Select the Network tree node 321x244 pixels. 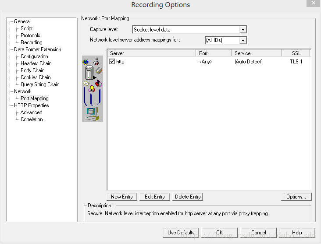pos(23,91)
